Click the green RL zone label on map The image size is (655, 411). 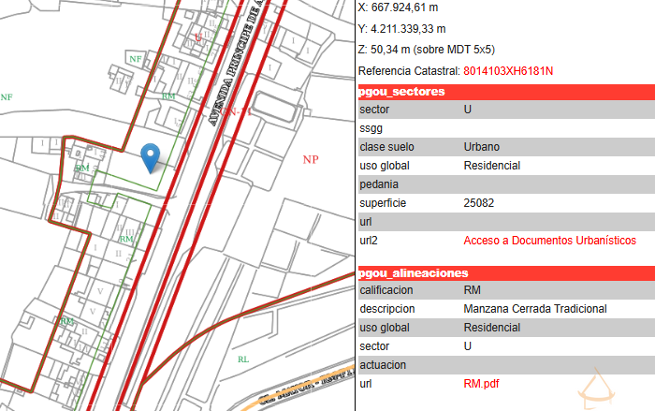point(243,360)
